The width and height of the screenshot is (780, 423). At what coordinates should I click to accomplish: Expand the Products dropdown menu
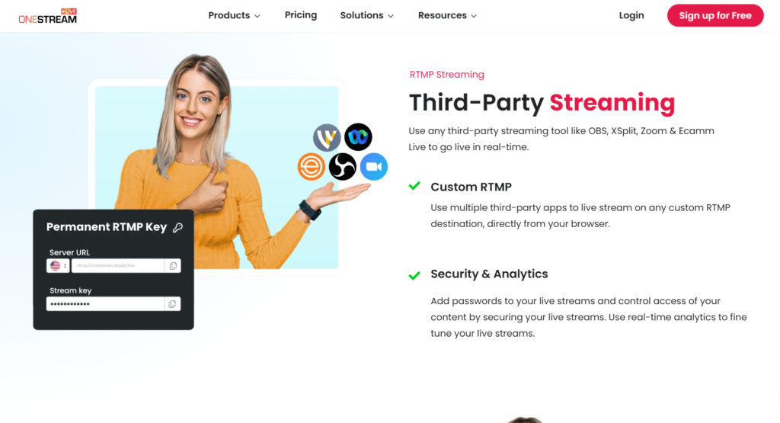(234, 15)
